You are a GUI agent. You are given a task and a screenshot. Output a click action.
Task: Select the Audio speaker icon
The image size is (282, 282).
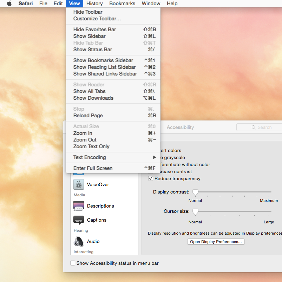tap(79, 241)
